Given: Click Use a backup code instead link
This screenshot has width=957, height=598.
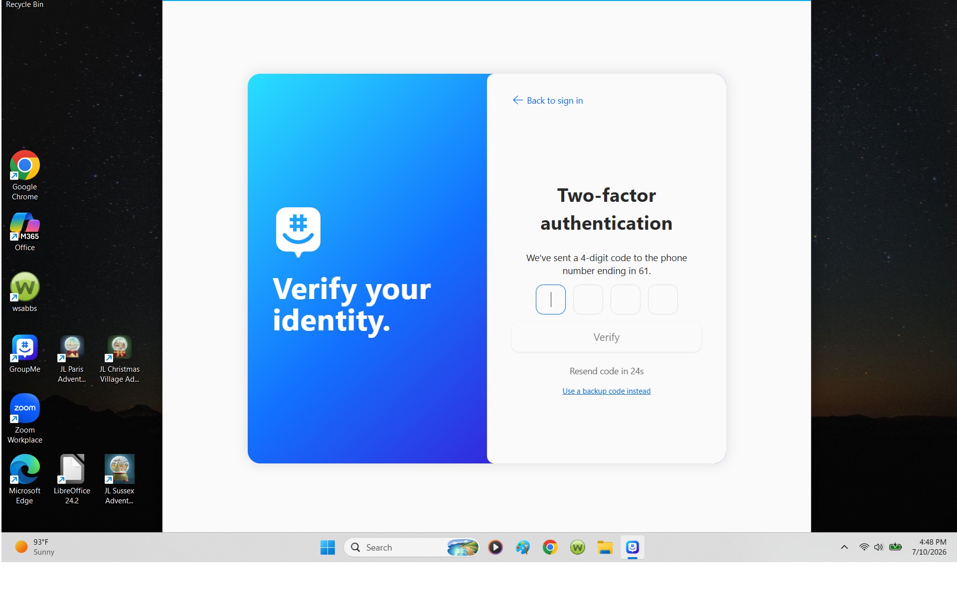Looking at the screenshot, I should 606,391.
